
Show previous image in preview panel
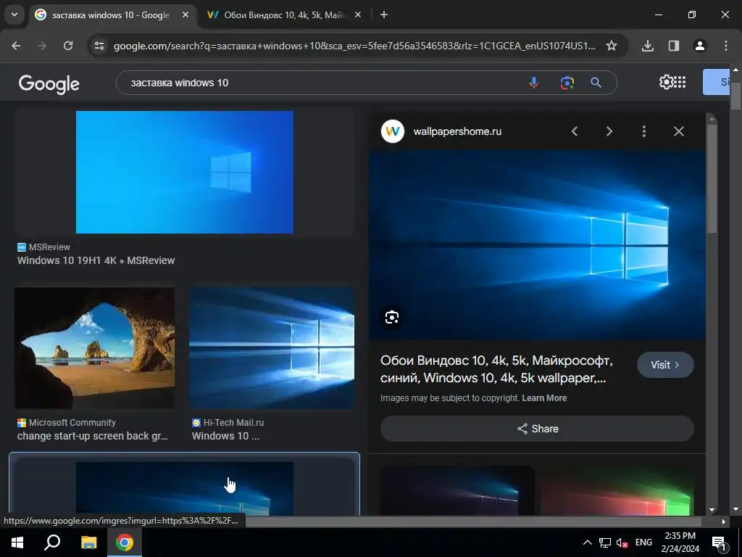pyautogui.click(x=575, y=131)
